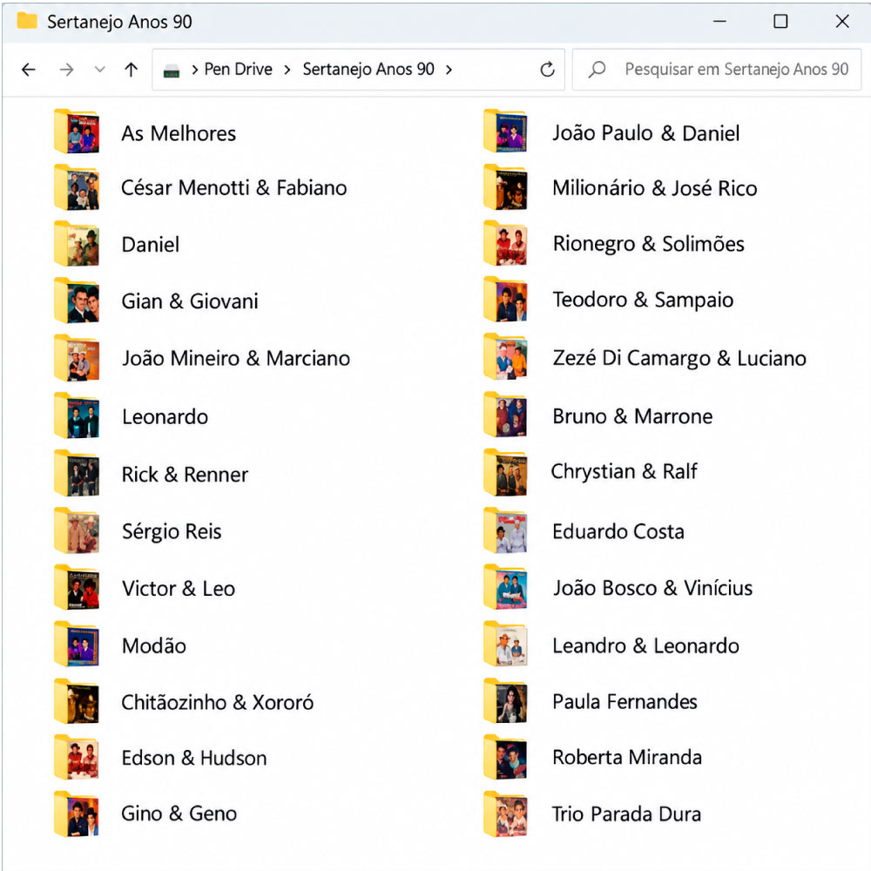Maximize the Sertanejo Anos 90 window

[x=780, y=21]
